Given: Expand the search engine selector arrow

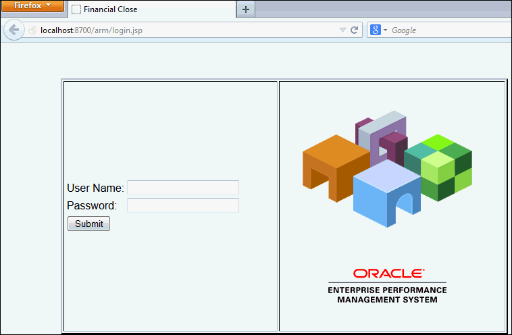Looking at the screenshot, I should pos(385,30).
